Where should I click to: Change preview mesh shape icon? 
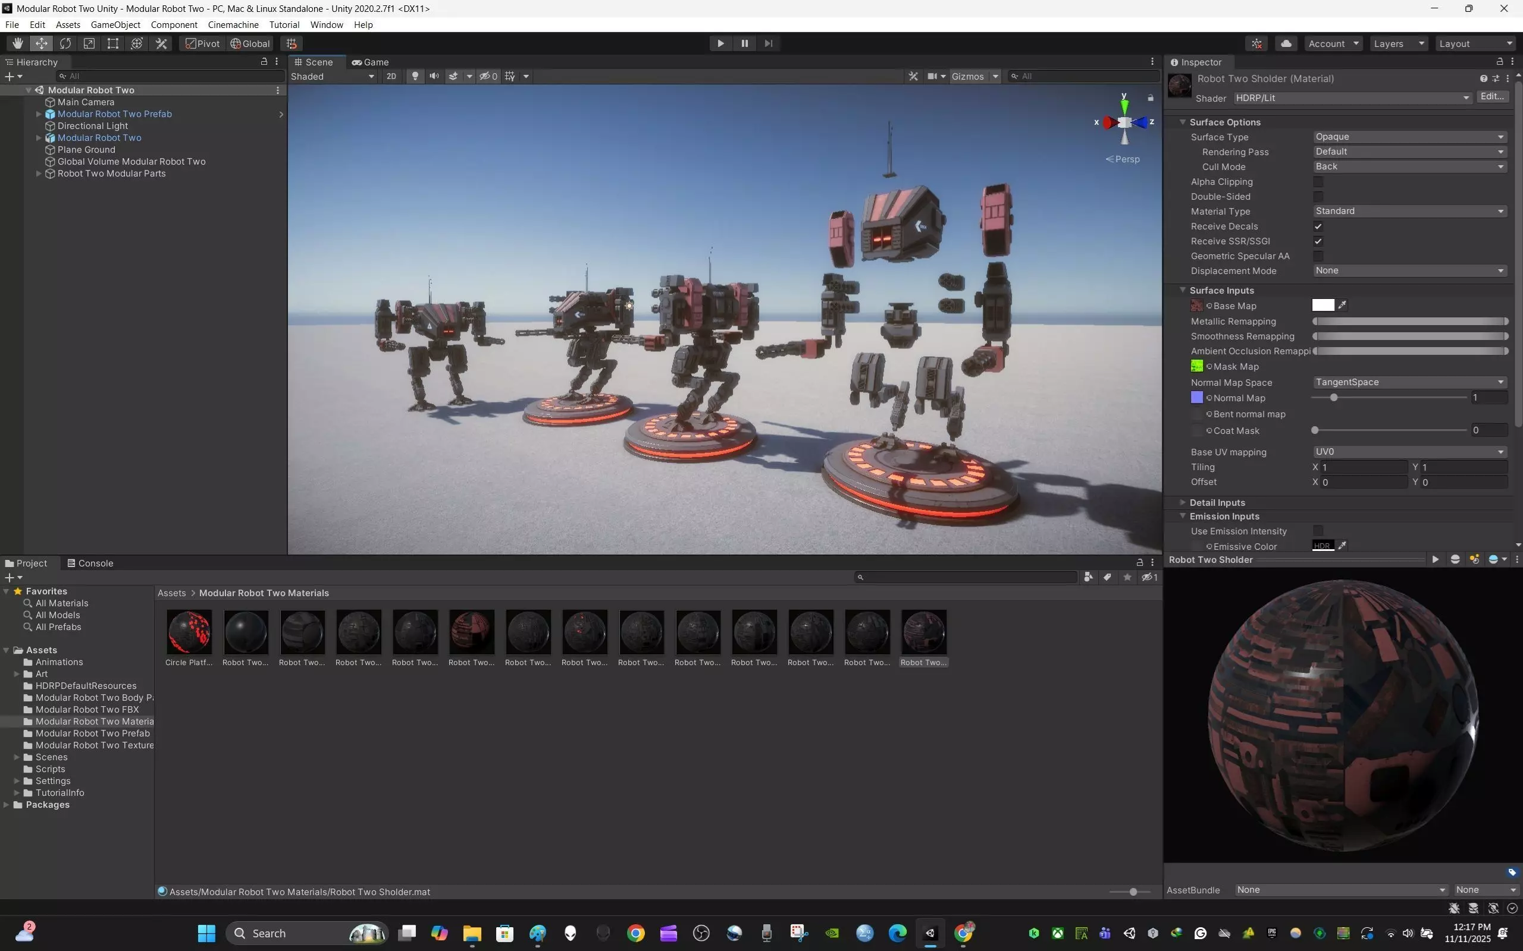(x=1455, y=560)
